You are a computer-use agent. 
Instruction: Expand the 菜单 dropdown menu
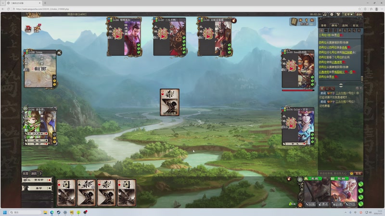[x=348, y=14]
